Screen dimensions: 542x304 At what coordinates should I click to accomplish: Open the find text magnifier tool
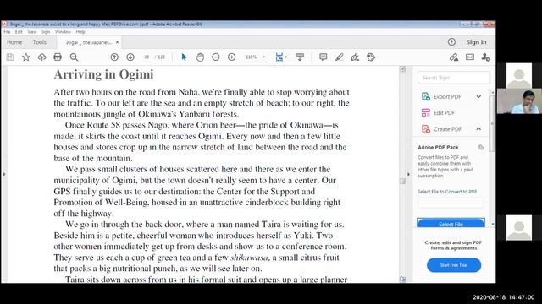74,57
